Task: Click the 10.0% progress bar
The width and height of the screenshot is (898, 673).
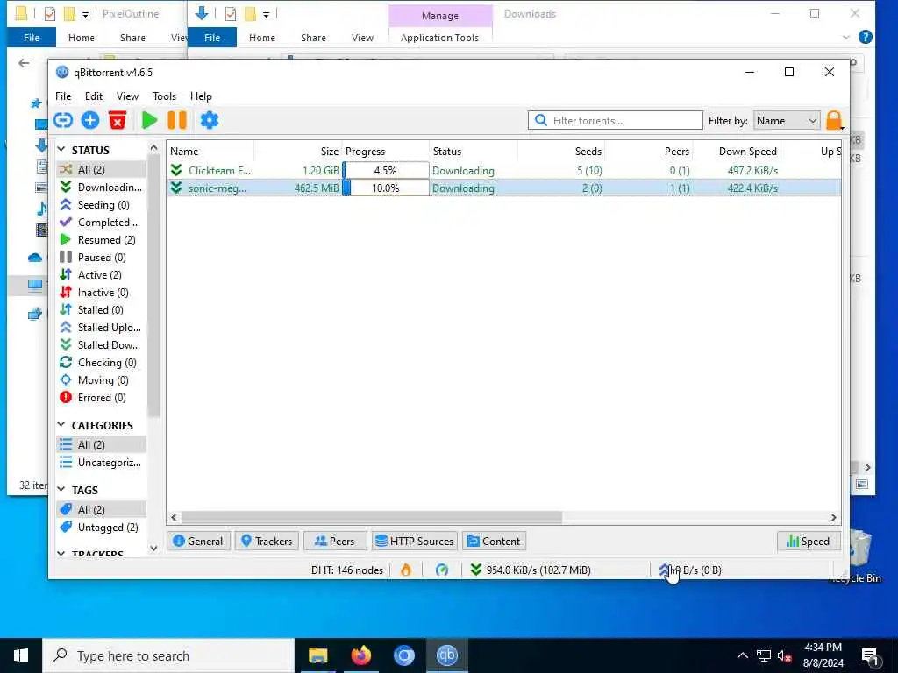Action: click(386, 188)
